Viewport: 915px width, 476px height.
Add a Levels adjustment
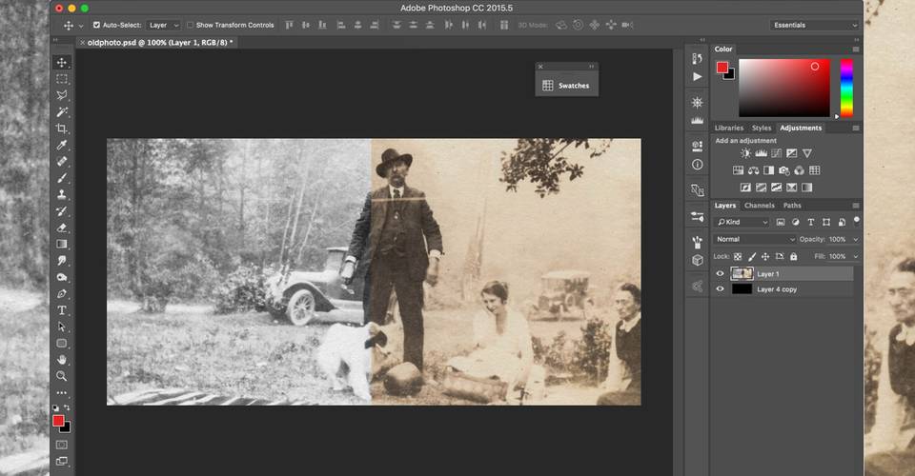[761, 153]
